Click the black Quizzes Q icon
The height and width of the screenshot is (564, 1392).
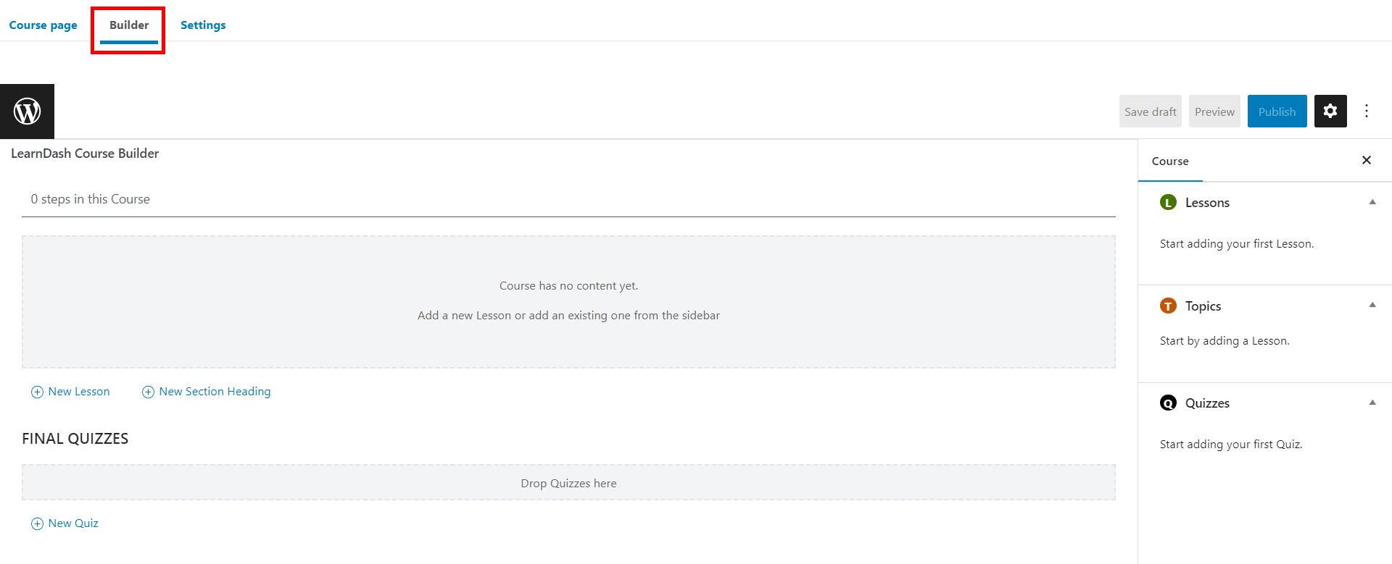pyautogui.click(x=1168, y=403)
